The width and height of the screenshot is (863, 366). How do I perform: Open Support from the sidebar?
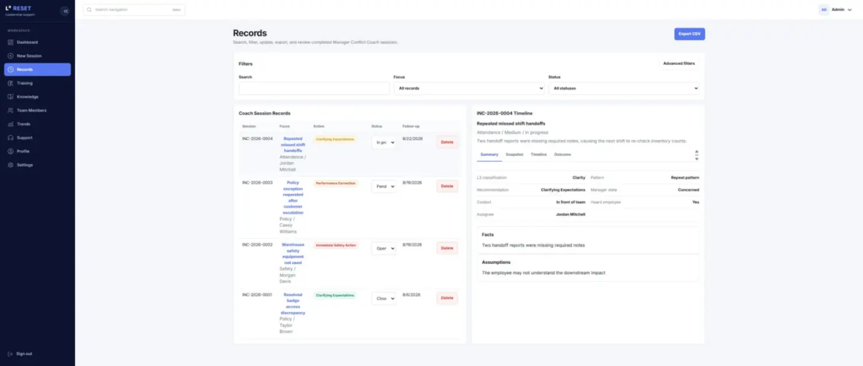pyautogui.click(x=37, y=138)
